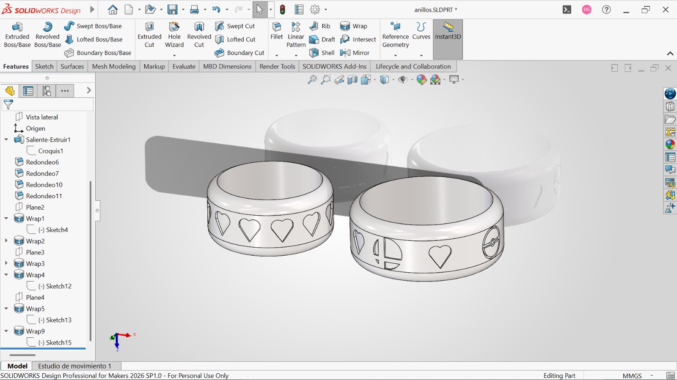
Task: Collapse the Wrap1 feature node
Action: pyautogui.click(x=6, y=219)
